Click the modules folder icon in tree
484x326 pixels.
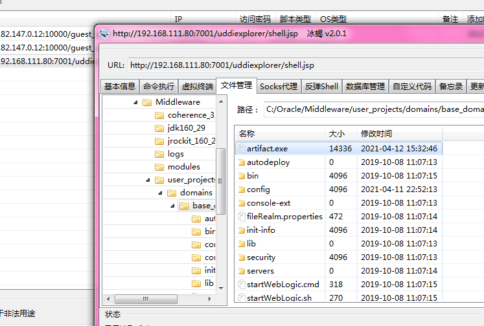click(159, 167)
